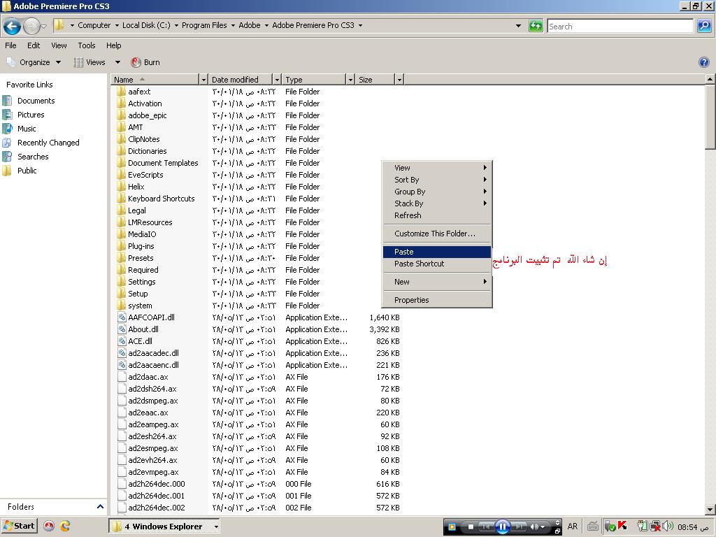The image size is (716, 537).
Task: Click the Safely Remove Hardware tray icon
Action: click(x=610, y=527)
